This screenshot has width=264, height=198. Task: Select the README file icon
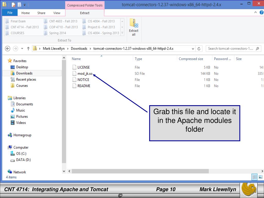tap(74, 86)
